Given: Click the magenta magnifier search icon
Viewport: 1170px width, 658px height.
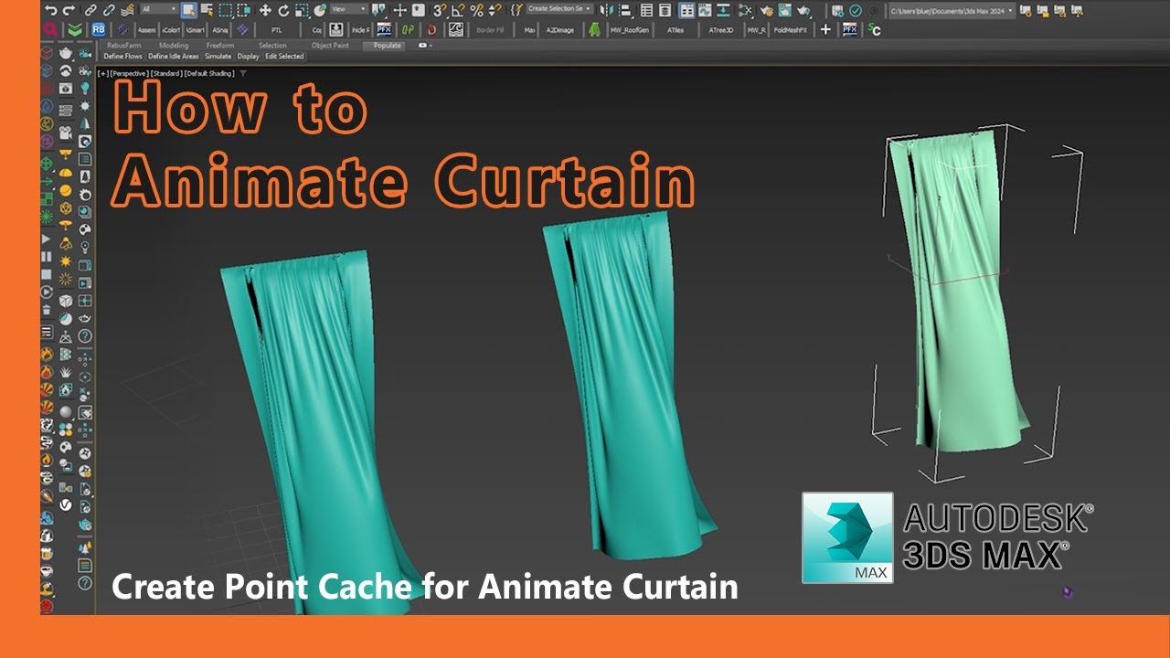Looking at the screenshot, I should tap(50, 30).
